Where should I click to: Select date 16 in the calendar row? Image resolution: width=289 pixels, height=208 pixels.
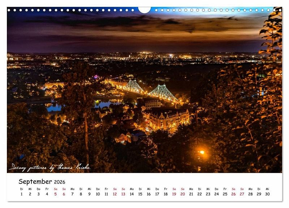(149, 194)
